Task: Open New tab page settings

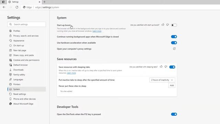Action: pyautogui.click(x=26, y=50)
